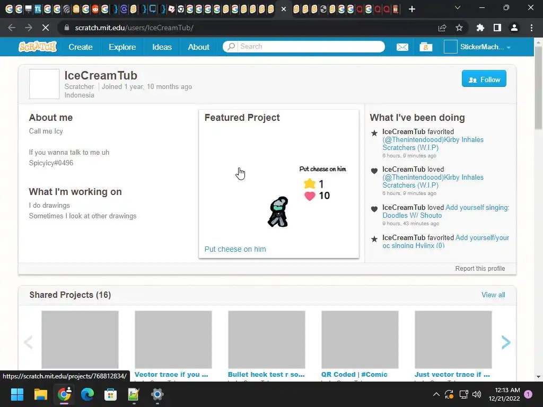Open the tab search dropdown chevron
This screenshot has width=543, height=407.
pyautogui.click(x=458, y=7)
